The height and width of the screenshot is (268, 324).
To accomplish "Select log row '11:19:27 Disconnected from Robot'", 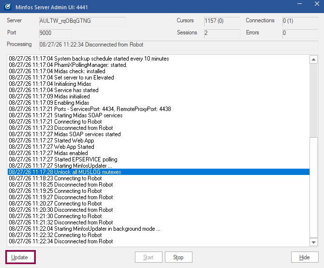I will (x=159, y=197).
